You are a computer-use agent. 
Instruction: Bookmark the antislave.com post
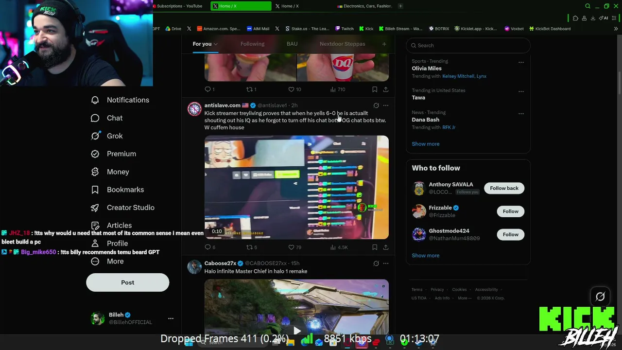point(375,247)
